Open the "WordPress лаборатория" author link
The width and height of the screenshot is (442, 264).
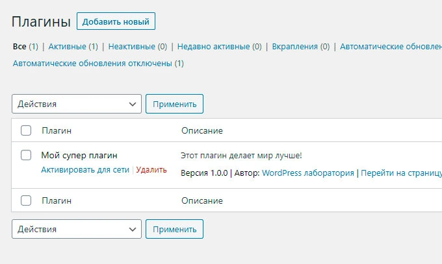pos(308,173)
